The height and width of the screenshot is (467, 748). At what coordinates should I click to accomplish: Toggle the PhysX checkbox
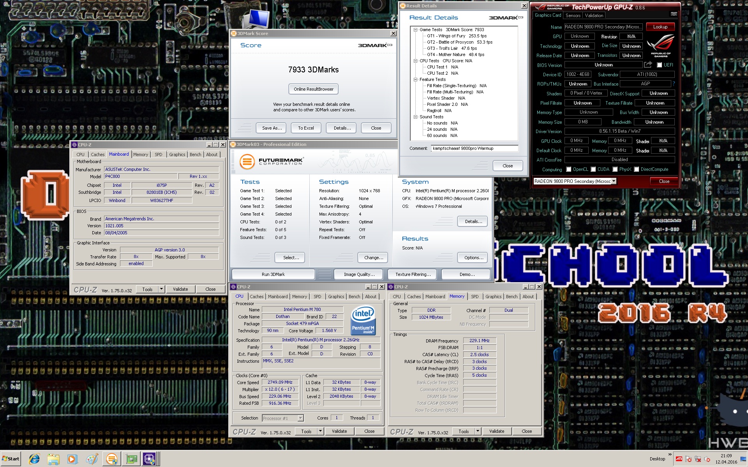point(615,169)
